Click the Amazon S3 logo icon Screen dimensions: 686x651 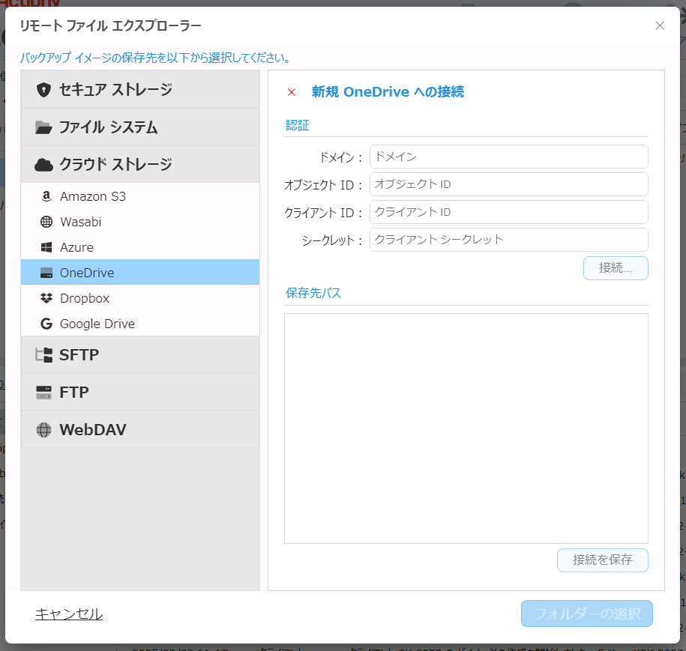(46, 197)
